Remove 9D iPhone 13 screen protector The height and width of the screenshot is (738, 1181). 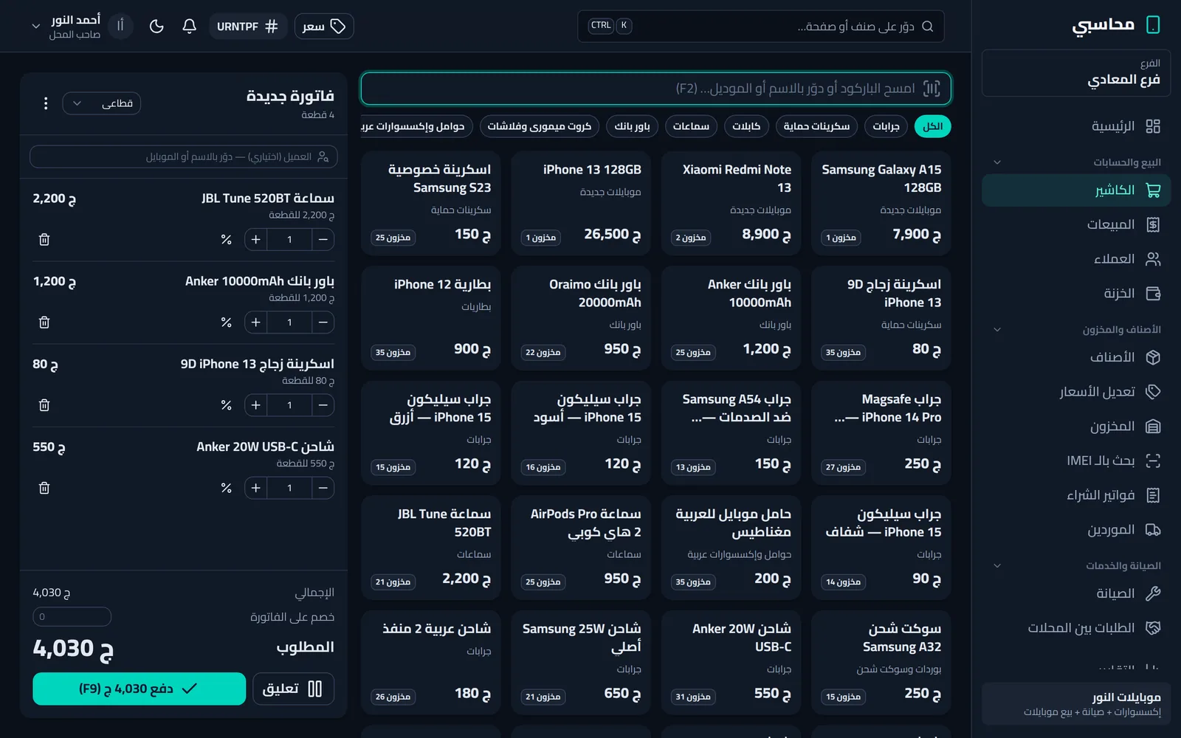(44, 405)
